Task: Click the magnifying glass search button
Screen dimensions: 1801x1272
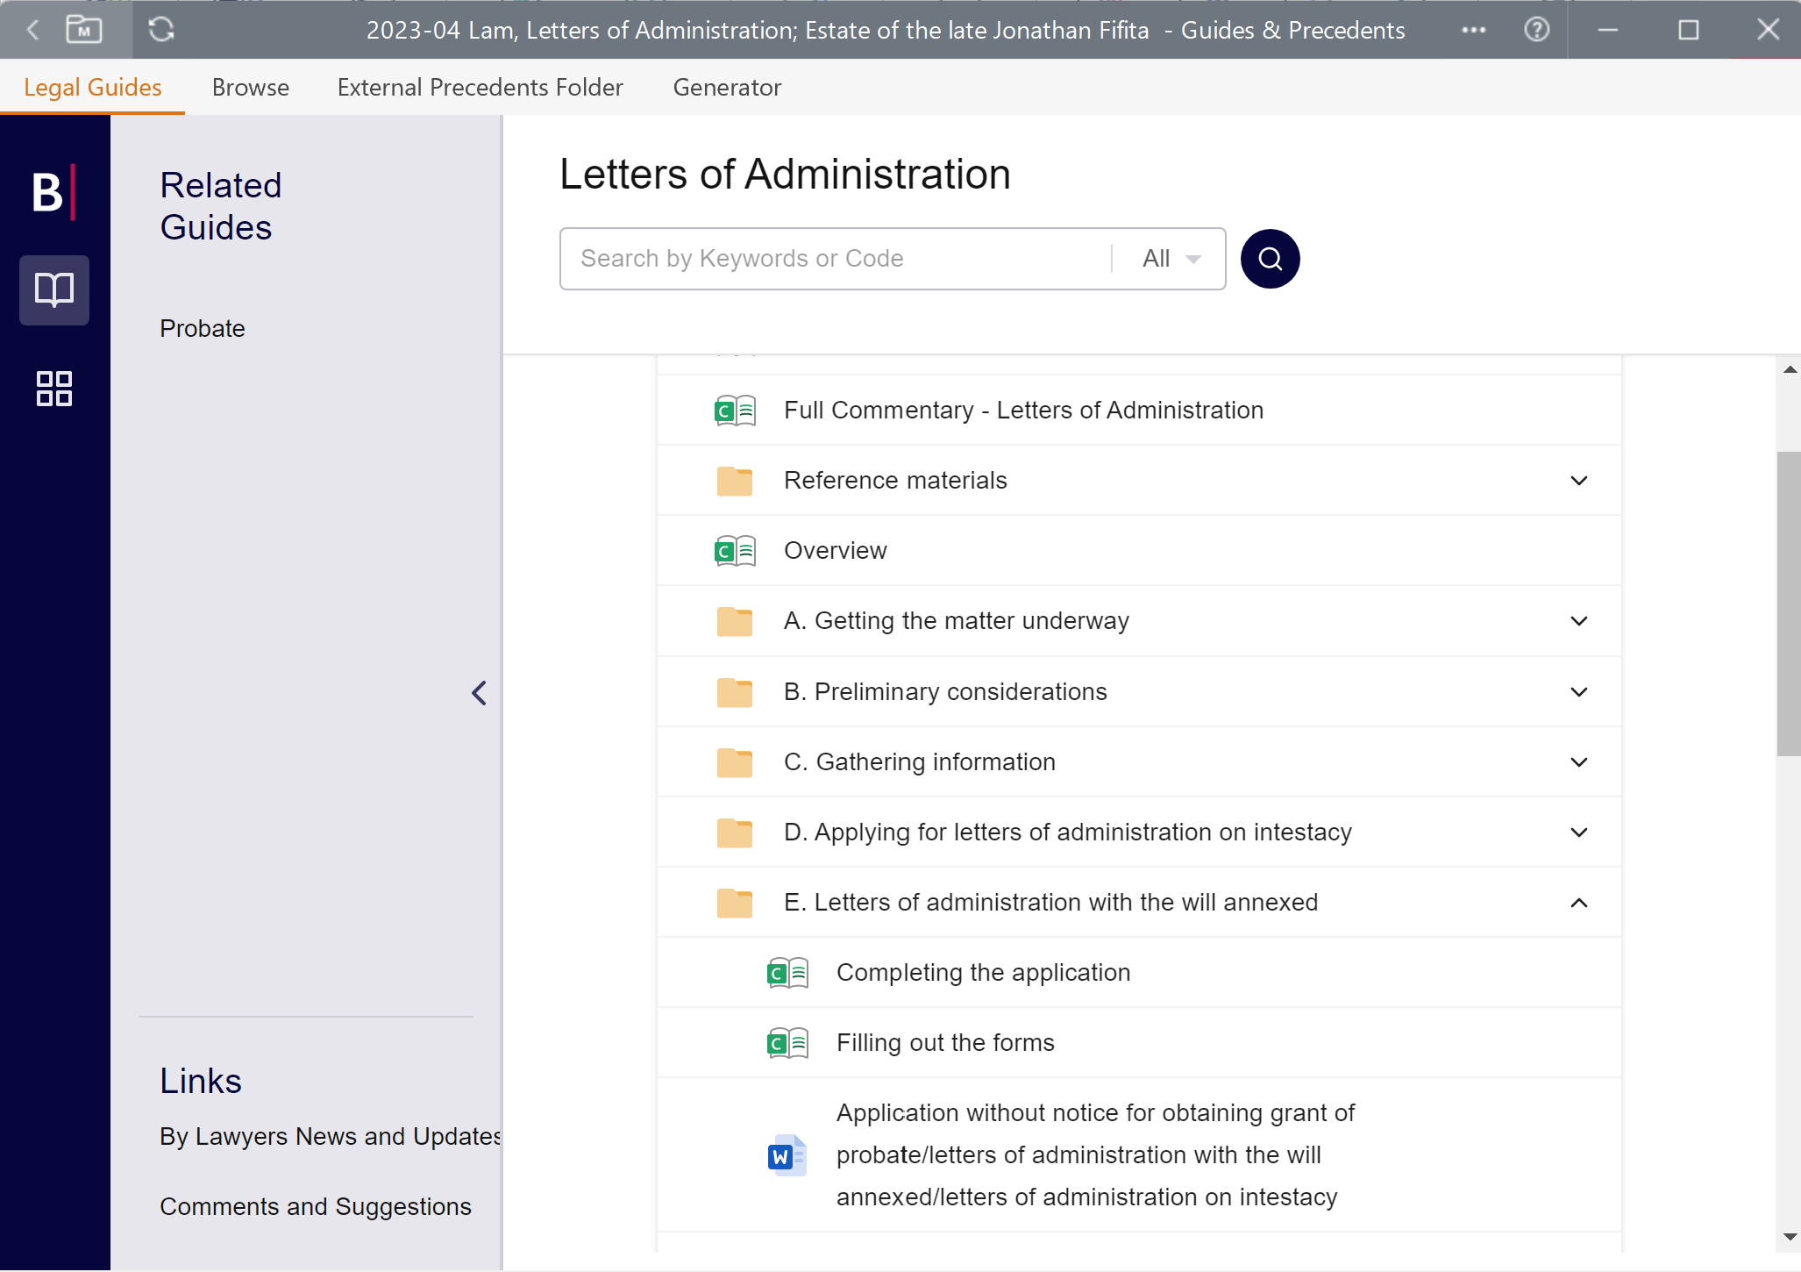Action: tap(1270, 258)
